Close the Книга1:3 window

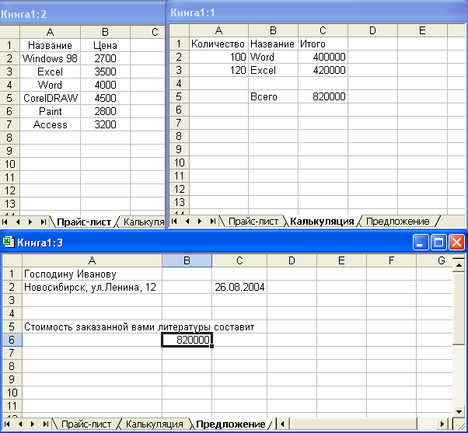tap(456, 242)
